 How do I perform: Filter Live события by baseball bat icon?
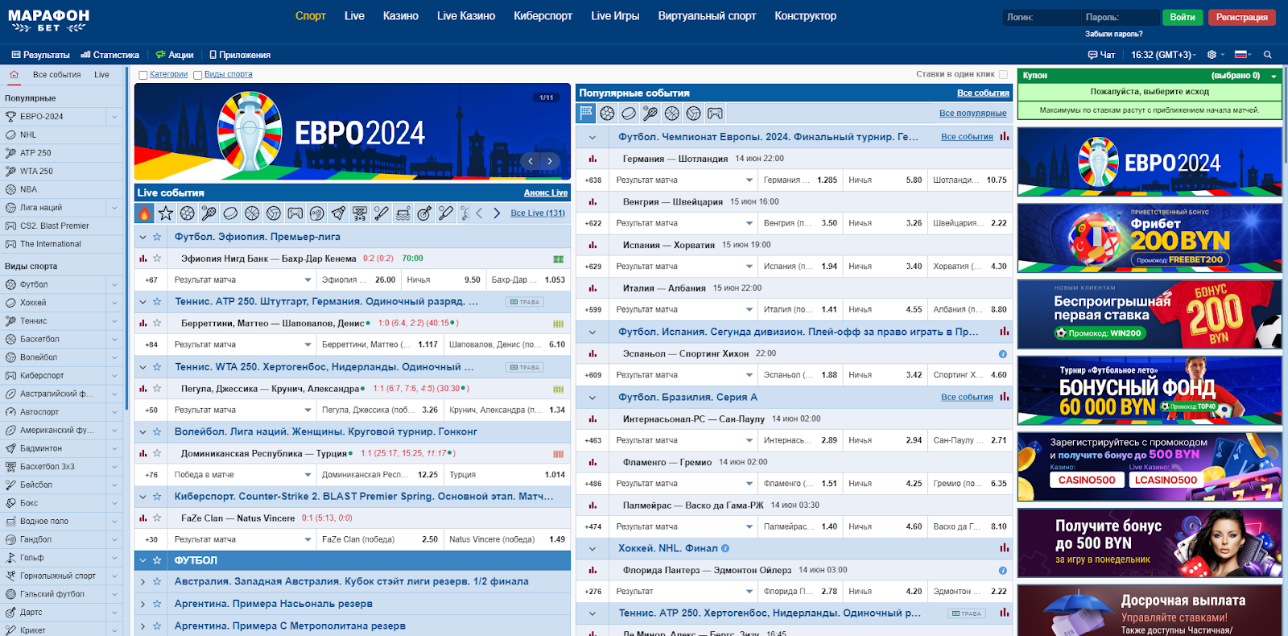click(382, 213)
